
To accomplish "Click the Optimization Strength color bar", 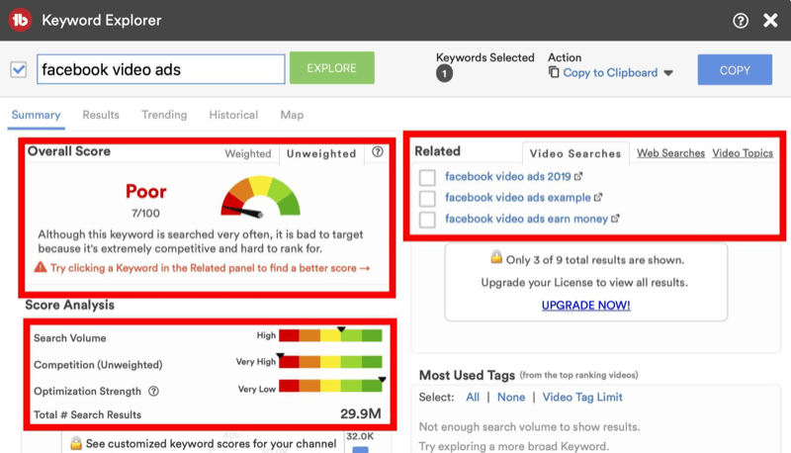I will click(x=330, y=386).
